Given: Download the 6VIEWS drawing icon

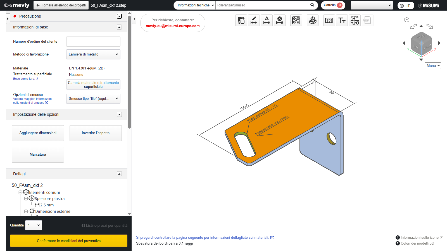Looking at the screenshot, I should pos(355,20).
